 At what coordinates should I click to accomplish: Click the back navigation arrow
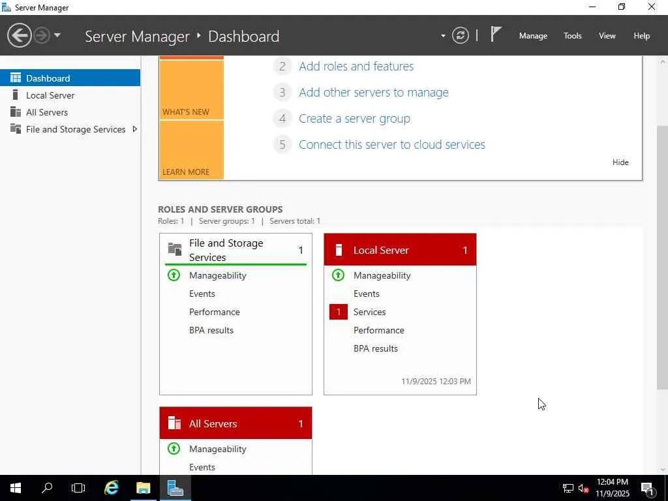[19, 35]
